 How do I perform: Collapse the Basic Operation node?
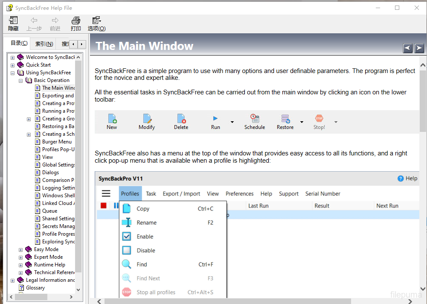(x=21, y=80)
